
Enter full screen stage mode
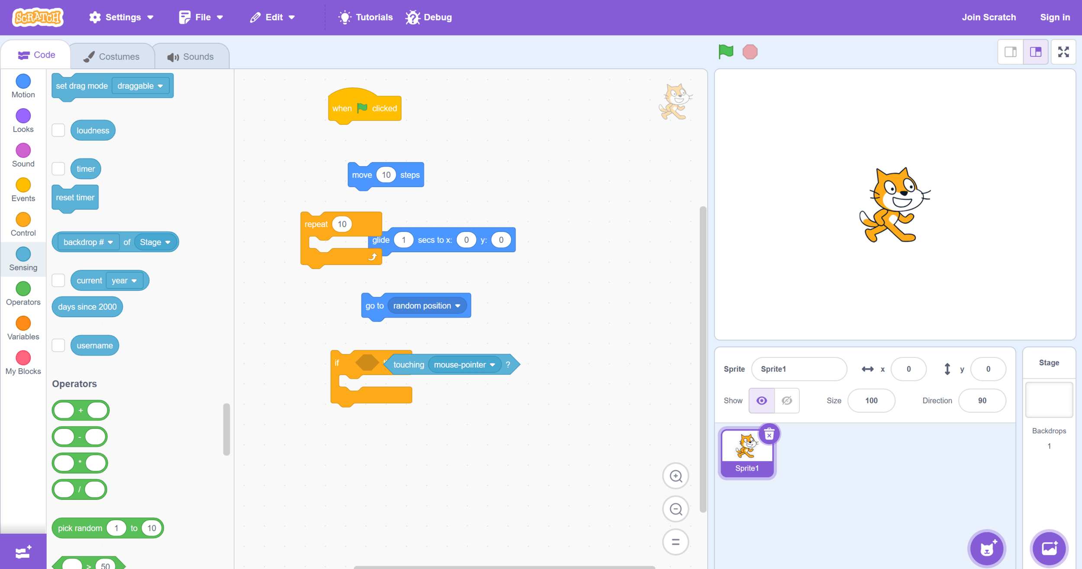[1063, 52]
